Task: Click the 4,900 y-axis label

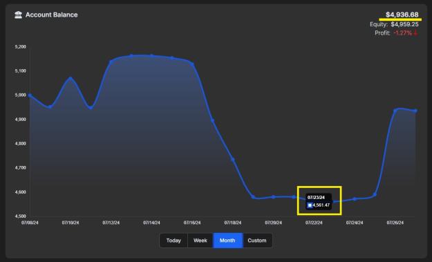Action: 20,120
